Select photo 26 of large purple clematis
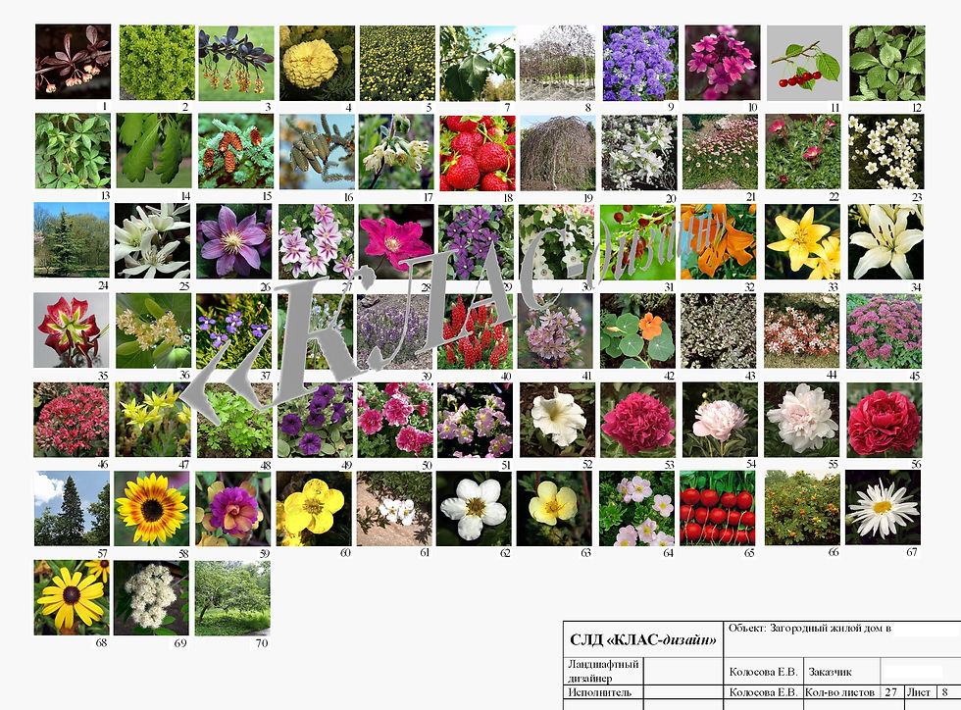Viewport: 961px width, 710px height. (x=233, y=241)
